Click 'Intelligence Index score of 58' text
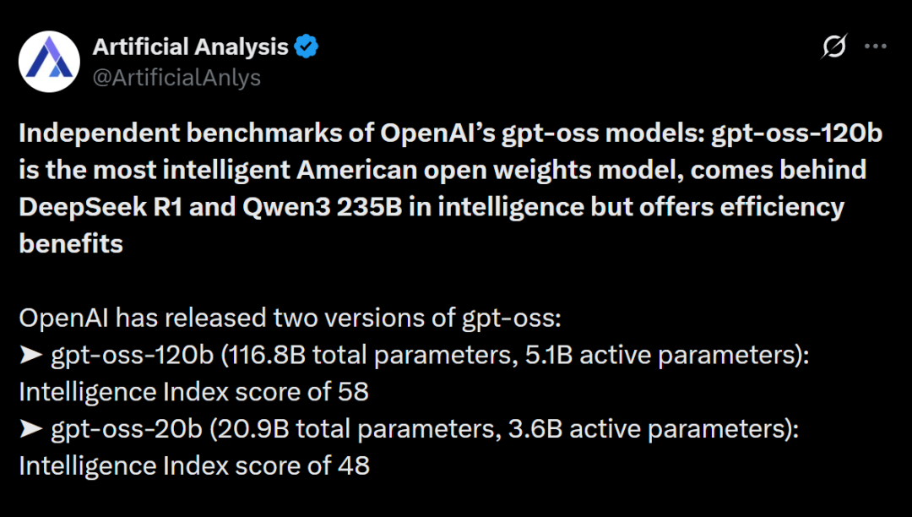The image size is (912, 517). [193, 392]
